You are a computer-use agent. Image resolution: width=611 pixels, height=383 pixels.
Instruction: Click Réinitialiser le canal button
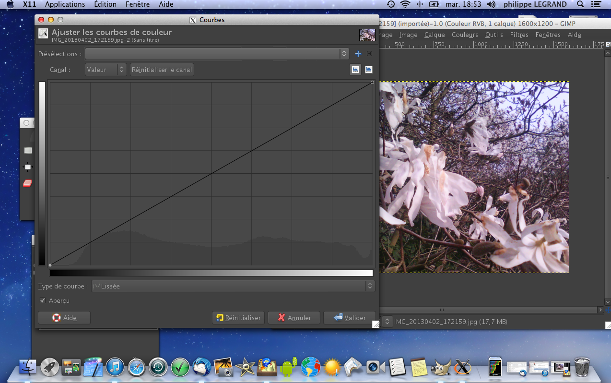(x=162, y=70)
